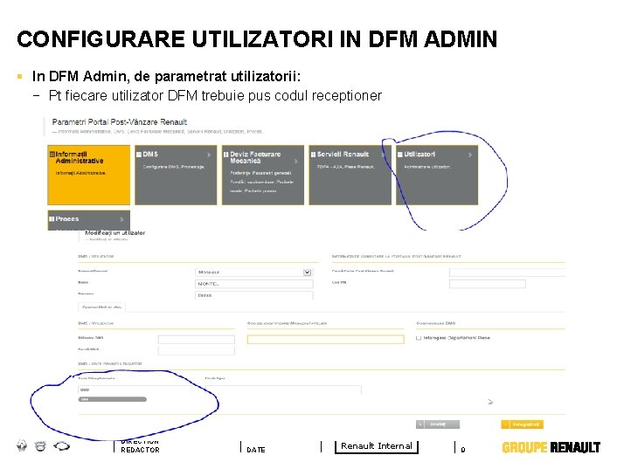The width and height of the screenshot is (617, 462).
Task: Click the Proces tile square icon
Action: click(x=52, y=219)
